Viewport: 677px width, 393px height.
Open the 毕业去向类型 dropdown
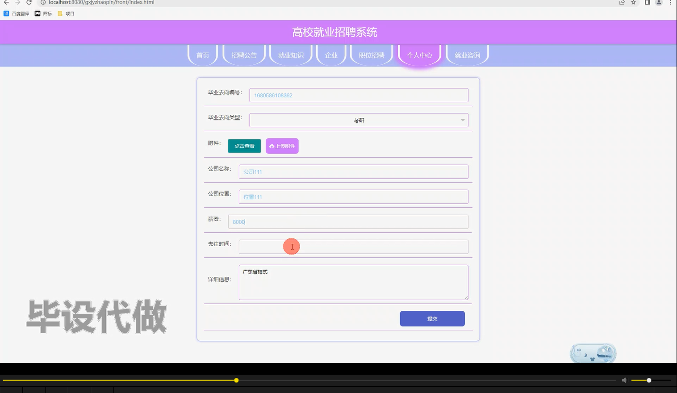click(359, 120)
